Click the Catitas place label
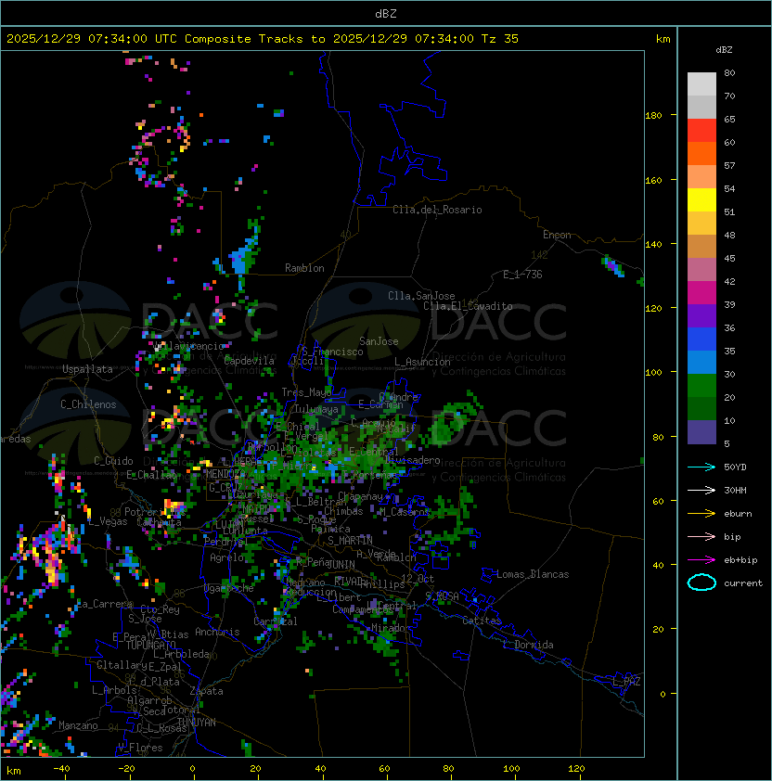The image size is (772, 781). point(482,621)
